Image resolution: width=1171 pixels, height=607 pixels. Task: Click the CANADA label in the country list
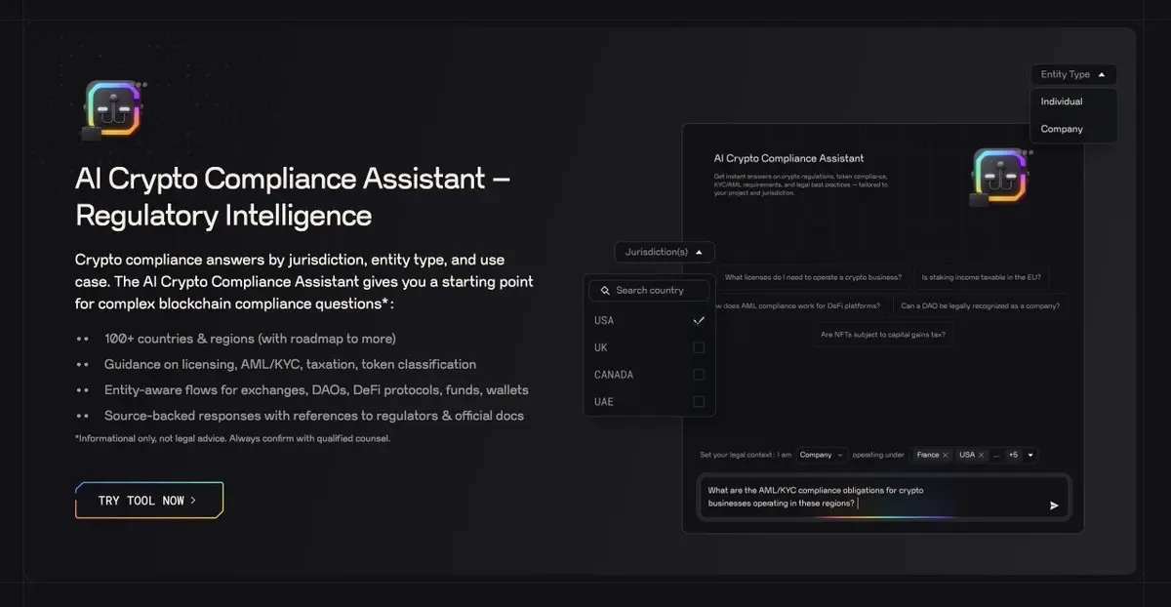pyautogui.click(x=614, y=375)
